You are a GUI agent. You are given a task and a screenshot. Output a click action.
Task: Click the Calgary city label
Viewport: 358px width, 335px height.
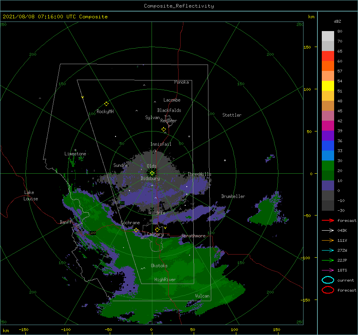click(155, 234)
